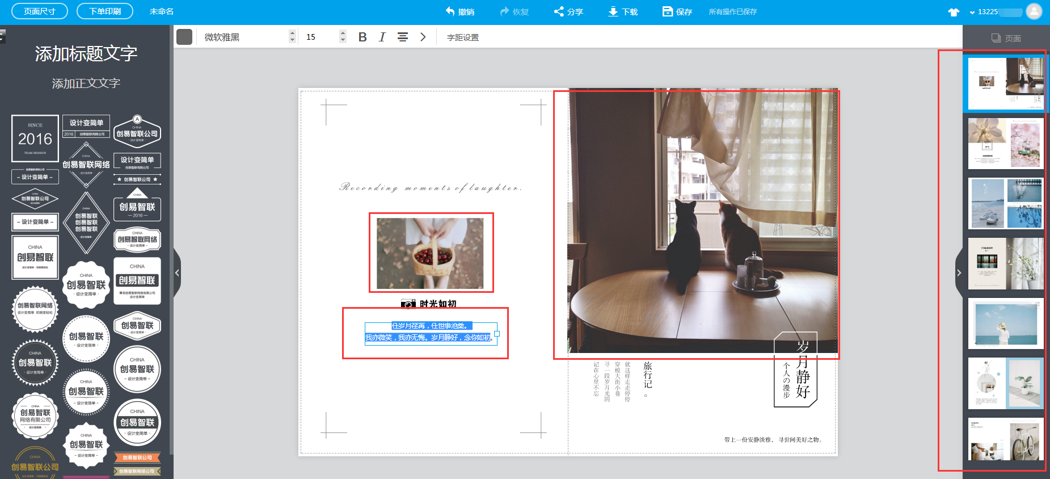Click the 下单印刷 button

coord(105,11)
